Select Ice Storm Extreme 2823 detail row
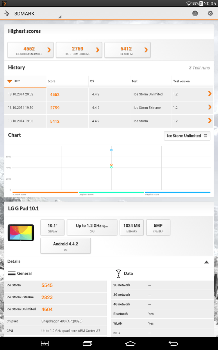 click(x=56, y=297)
